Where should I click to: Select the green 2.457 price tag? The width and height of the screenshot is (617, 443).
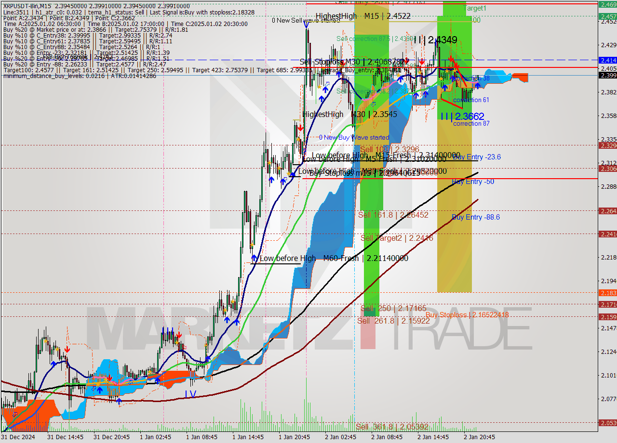coord(607,16)
